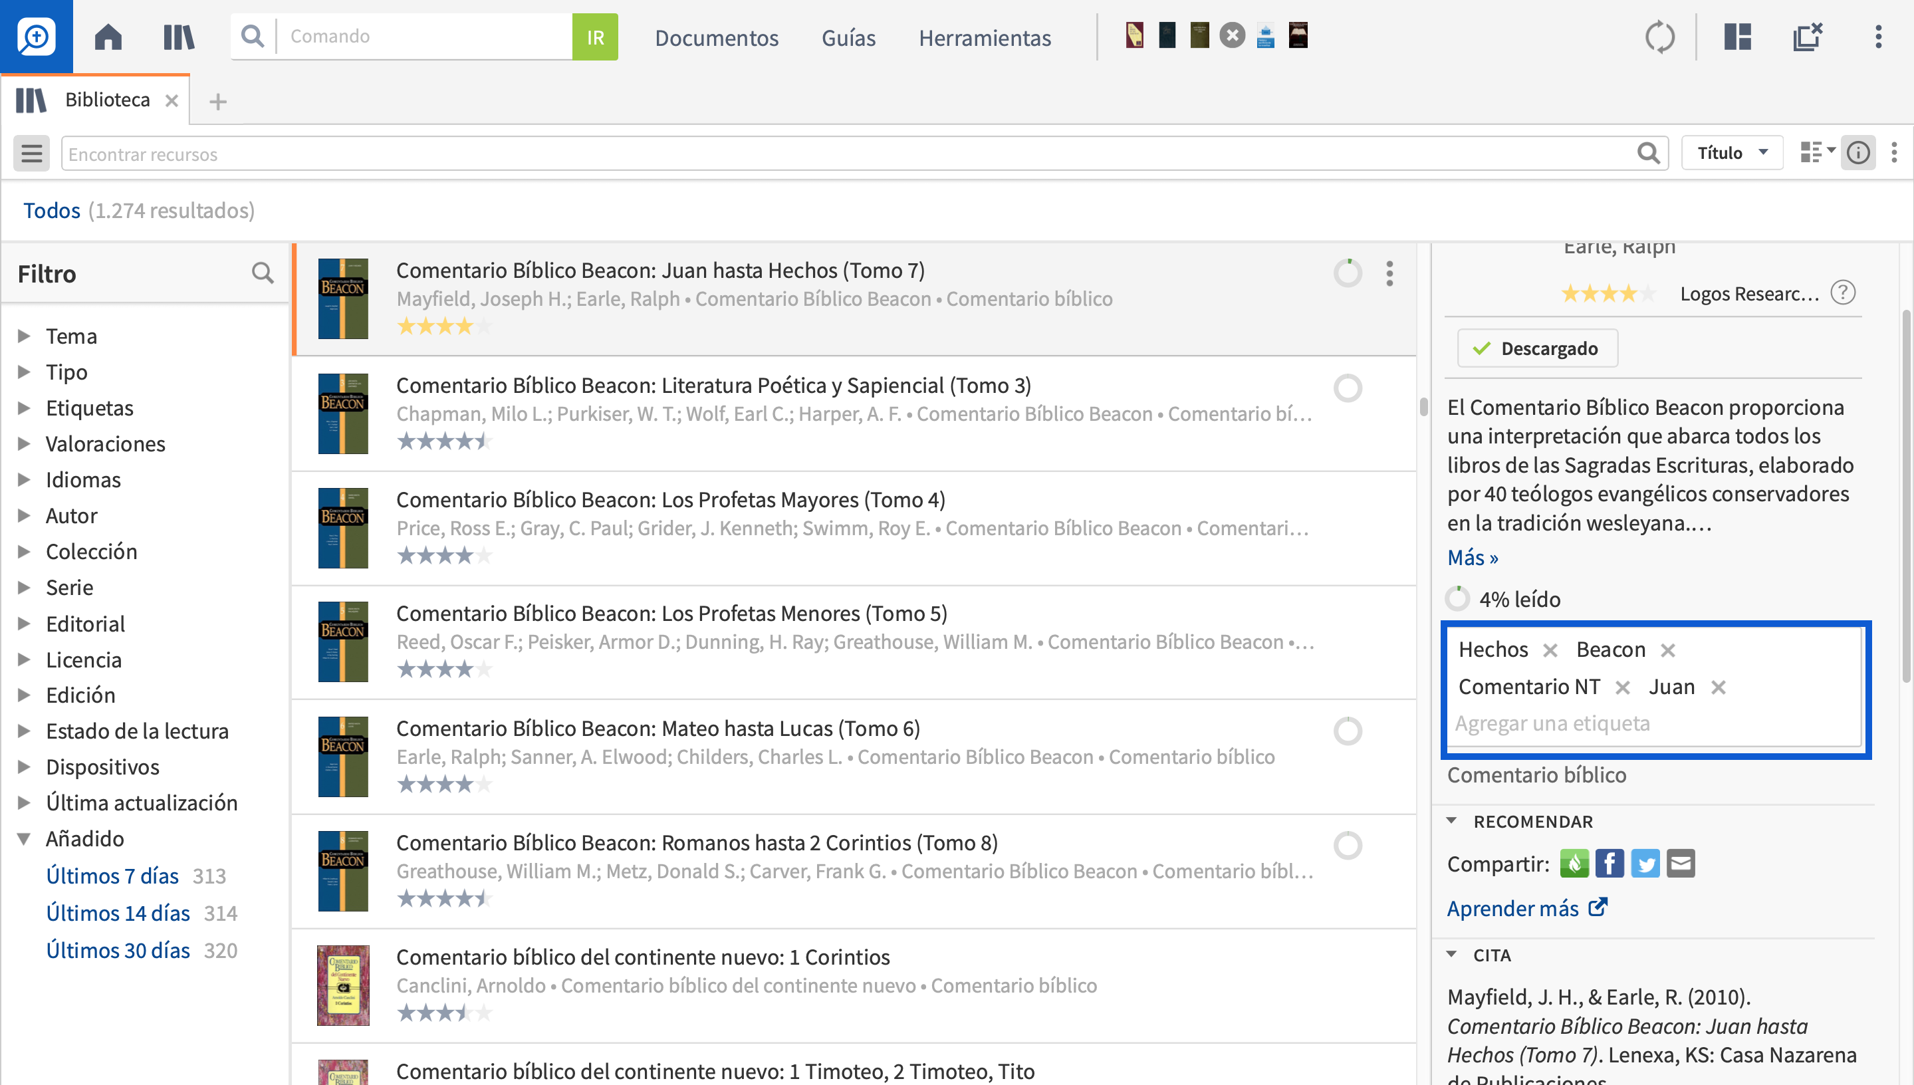Screen dimensions: 1914x1085
Task: Open the first book shortcut in shortcut bar
Action: coord(1134,35)
